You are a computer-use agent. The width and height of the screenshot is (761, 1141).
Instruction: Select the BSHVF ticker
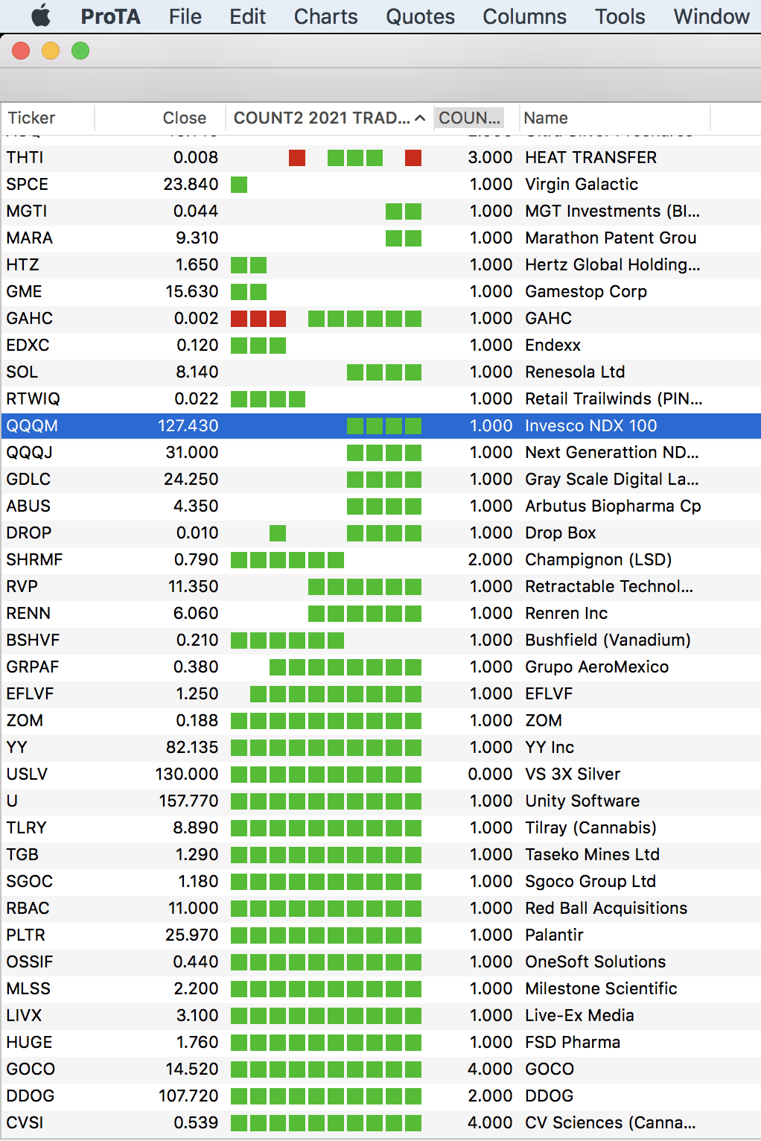pyautogui.click(x=33, y=641)
